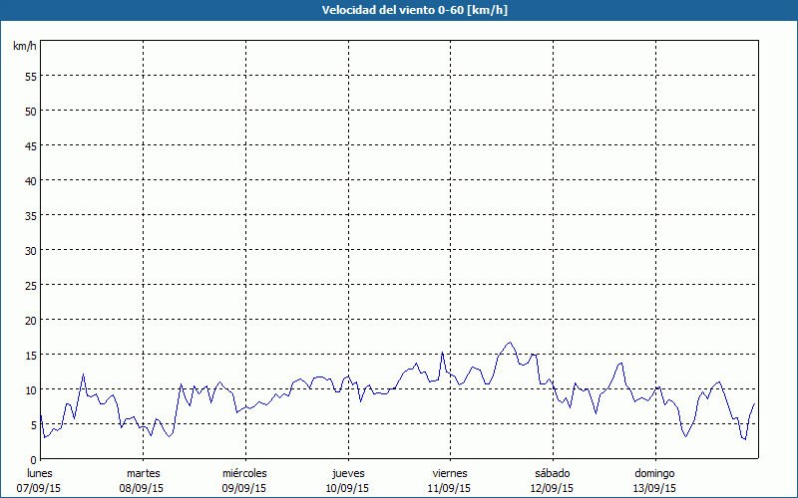798x498 pixels.
Task: Click the 0 origin label on the y-axis
Action: click(33, 459)
